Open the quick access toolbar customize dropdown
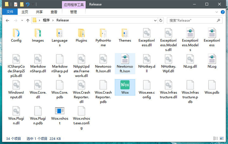Viewport: 228px width, 144px height. (x=33, y=5)
